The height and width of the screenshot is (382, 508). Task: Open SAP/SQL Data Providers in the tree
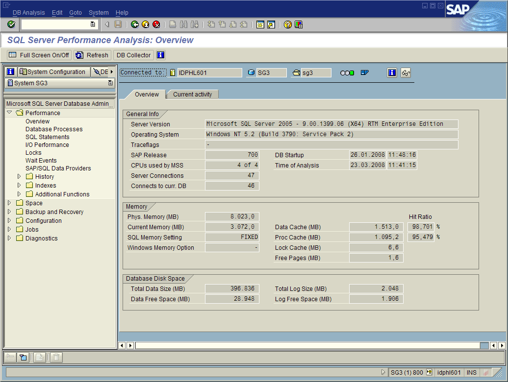(58, 168)
